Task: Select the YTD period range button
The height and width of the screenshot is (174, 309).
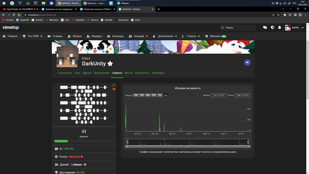Action: point(154,95)
